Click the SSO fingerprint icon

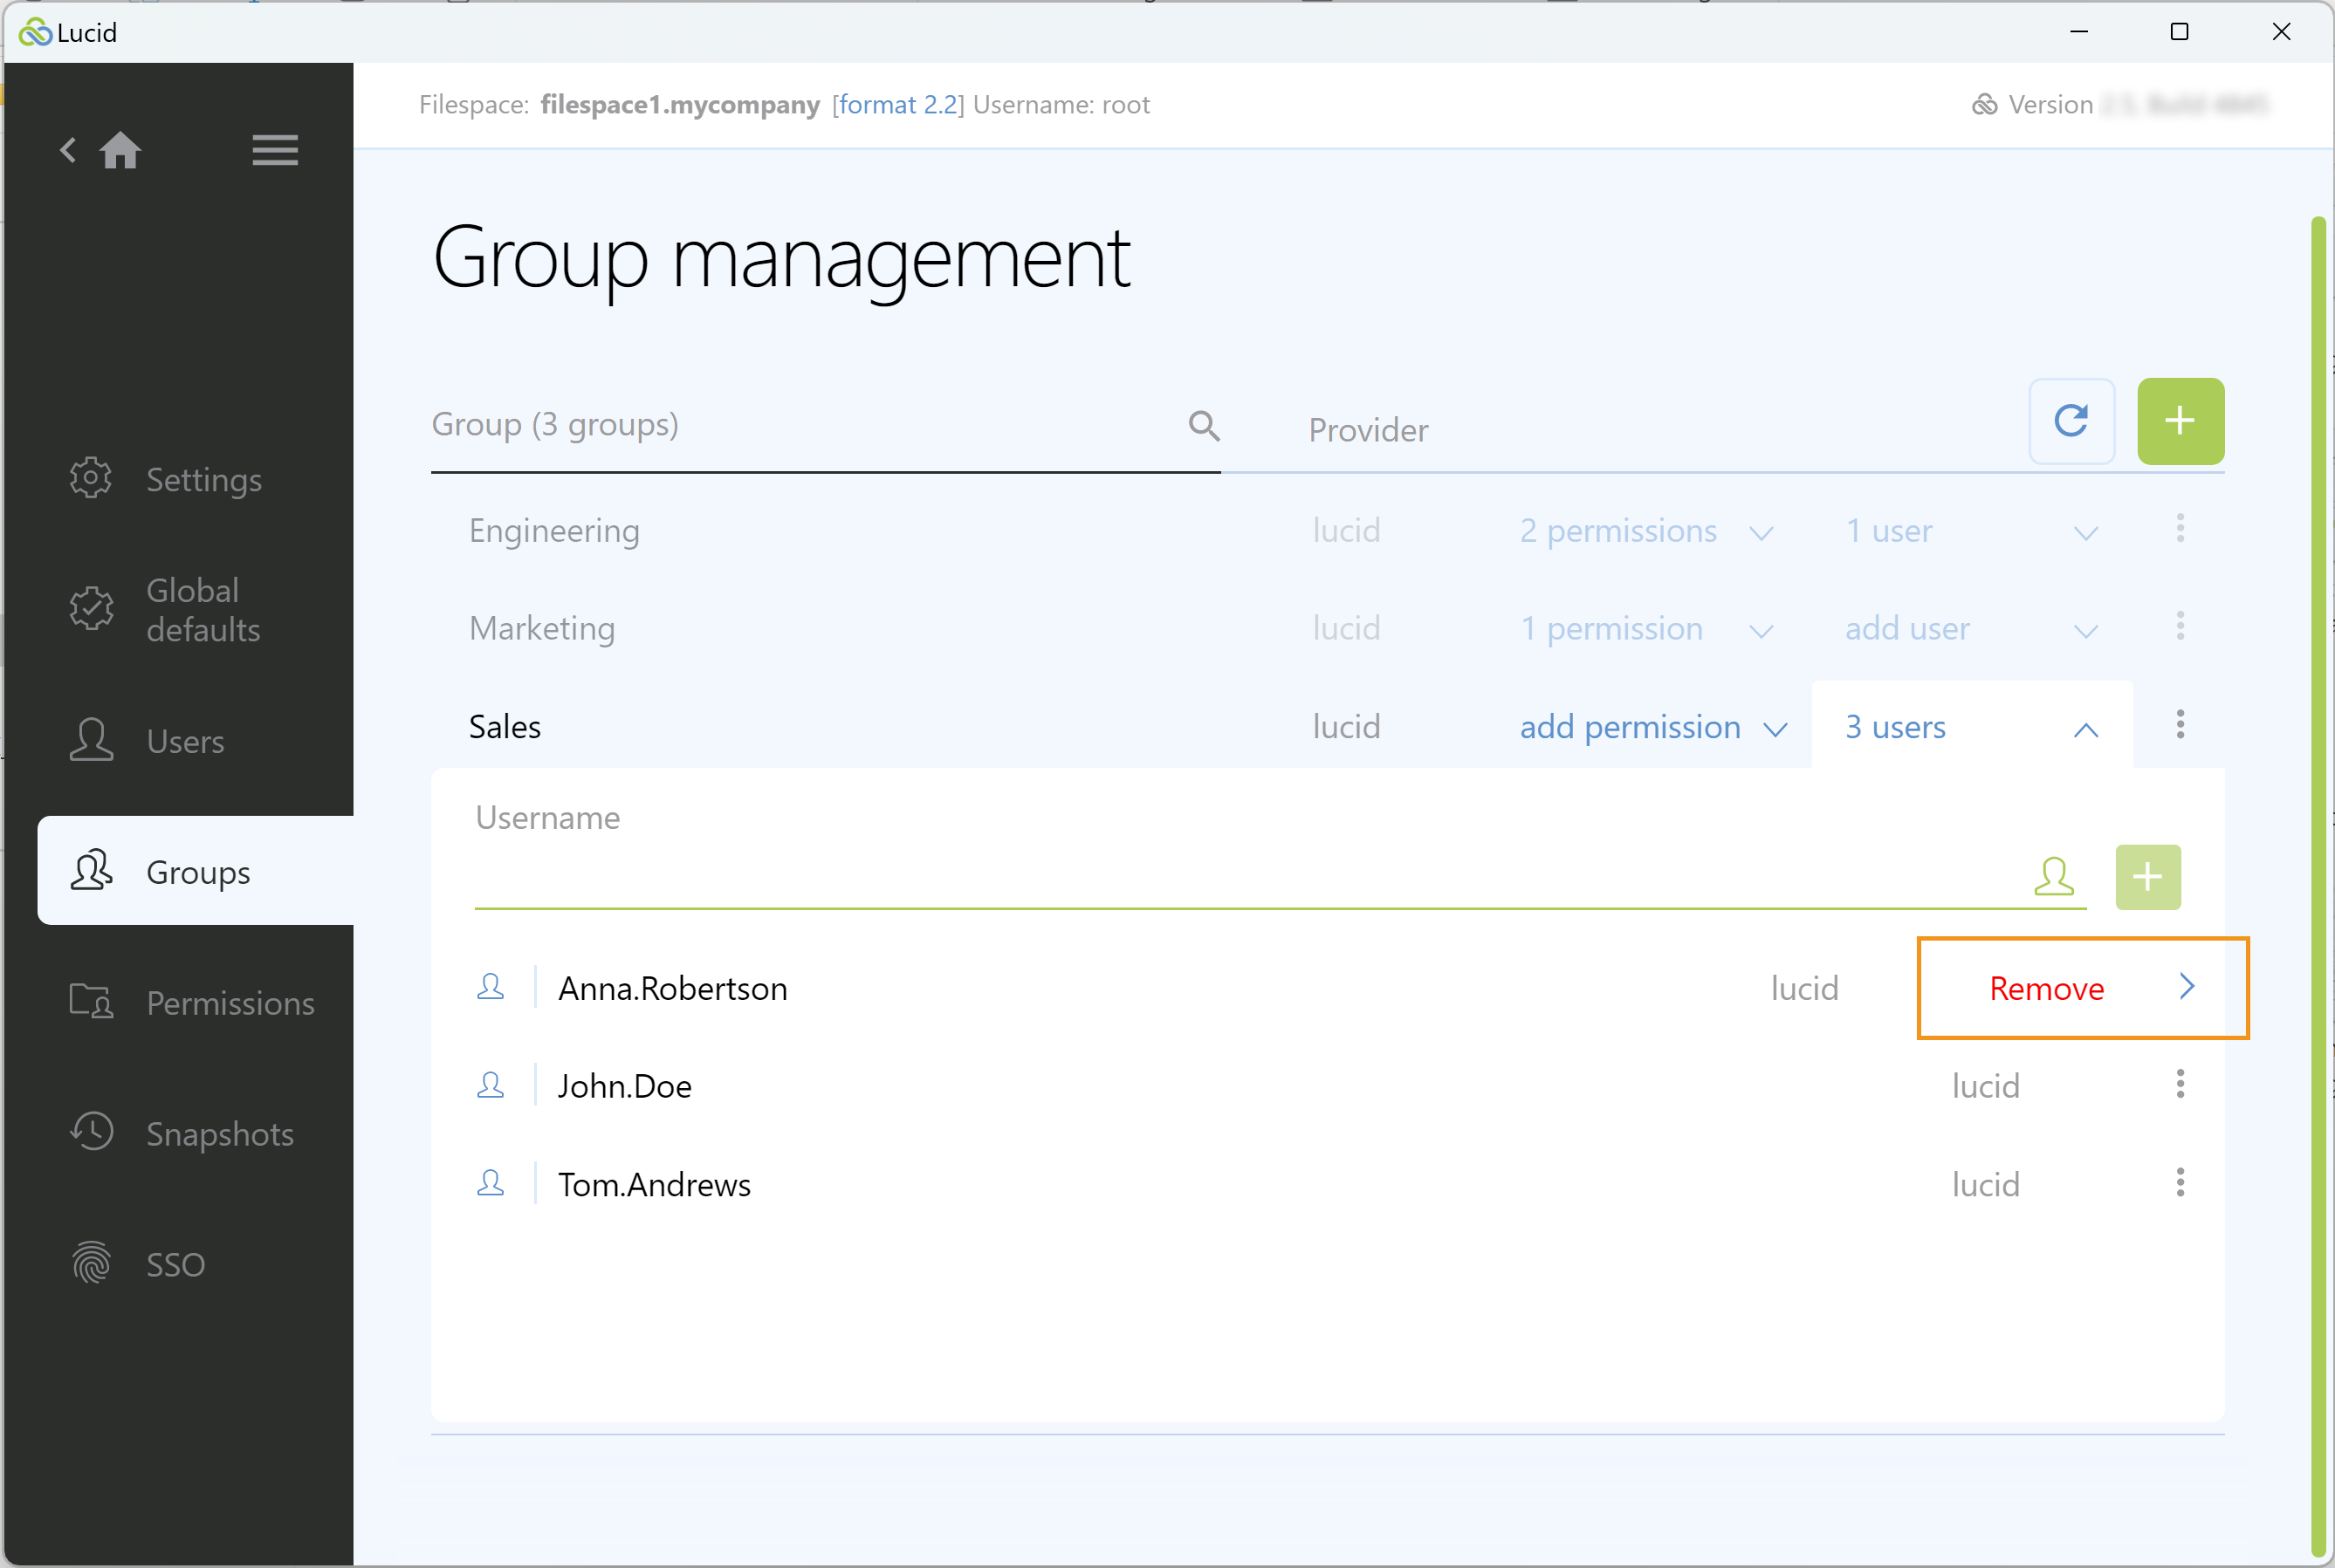point(91,1263)
